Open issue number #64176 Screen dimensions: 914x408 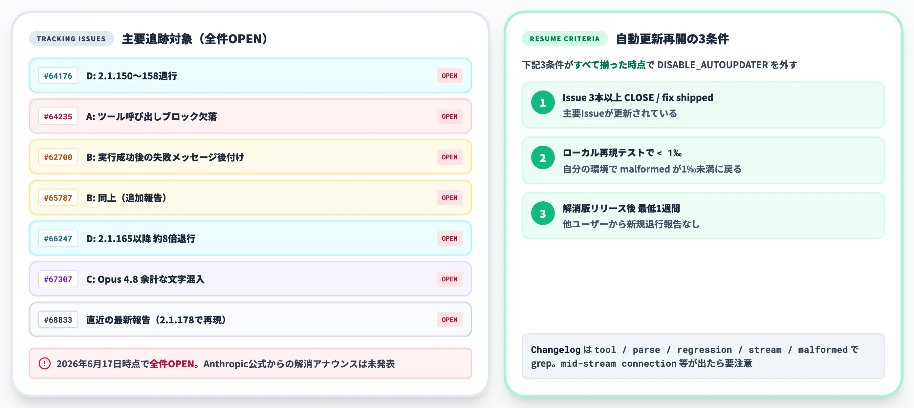pyautogui.click(x=58, y=75)
